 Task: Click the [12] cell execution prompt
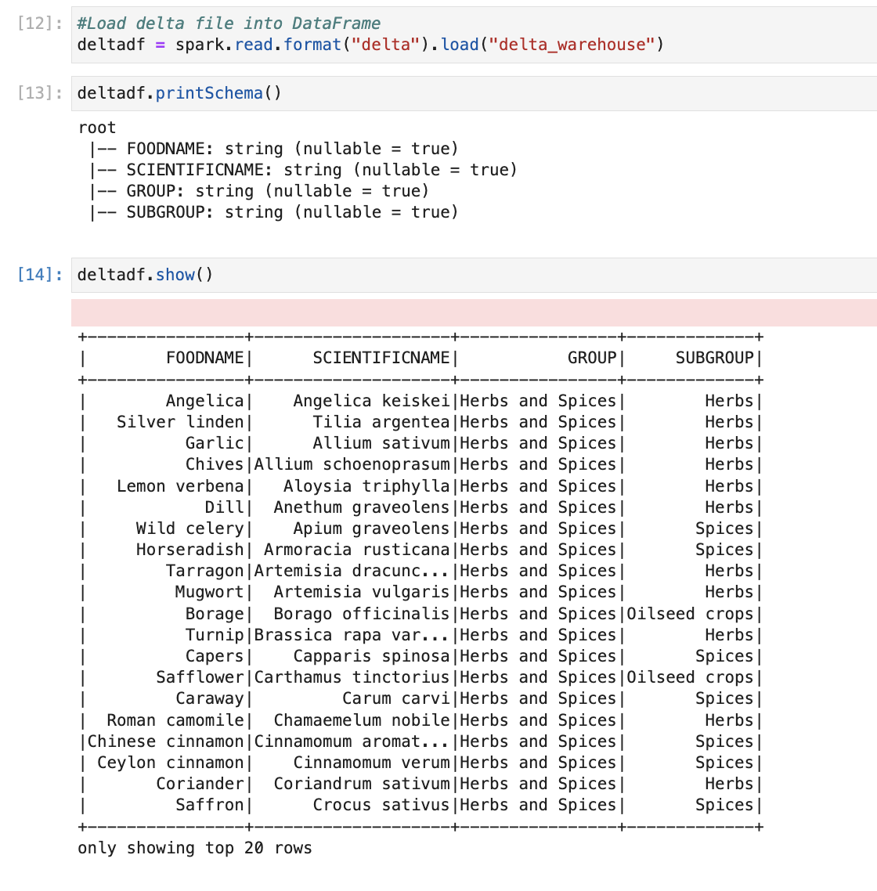(39, 23)
